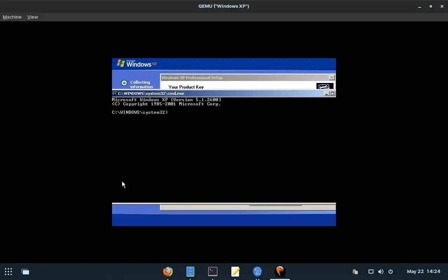Viewport: 448px width, 280px height.
Task: Click the Copyright 1985-2001 Microsoft Corp. line
Action: [x=167, y=104]
